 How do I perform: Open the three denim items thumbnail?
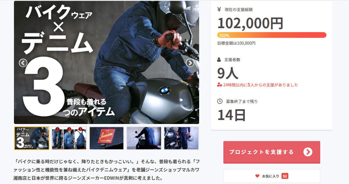(x=69, y=138)
